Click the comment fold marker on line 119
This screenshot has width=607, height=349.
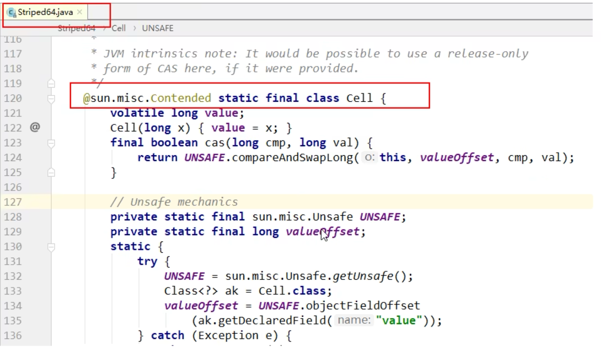click(51, 84)
